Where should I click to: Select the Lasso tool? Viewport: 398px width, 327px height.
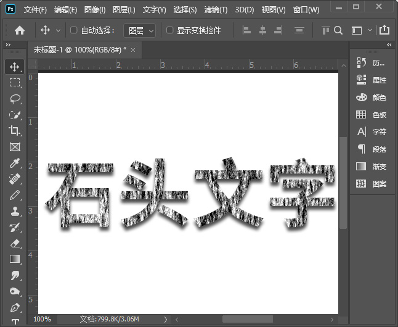coord(14,99)
